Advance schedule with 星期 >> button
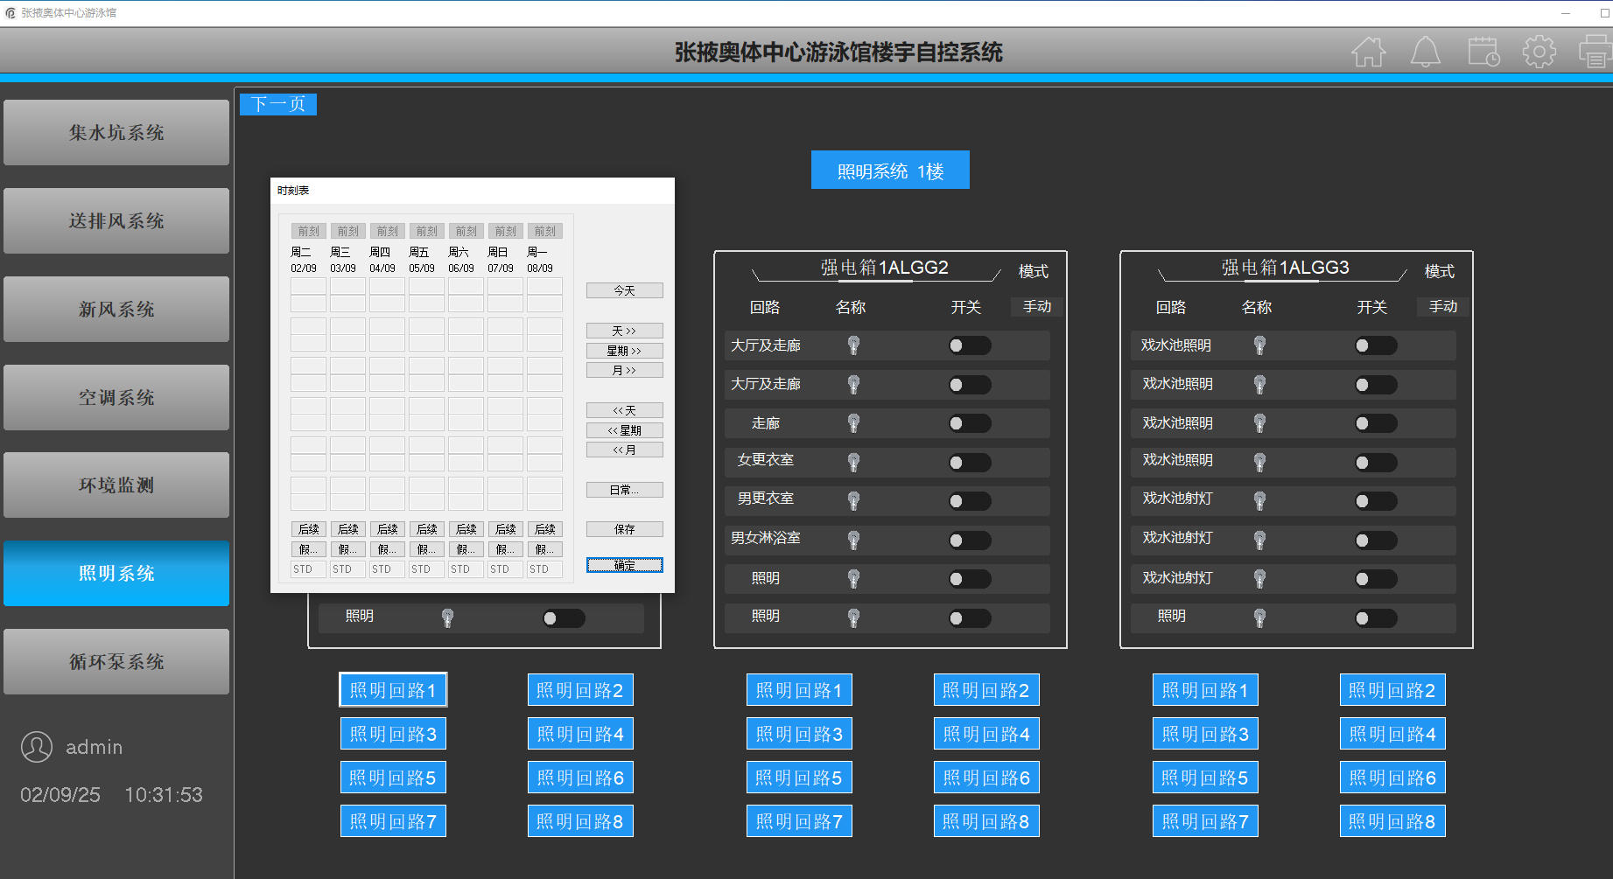Image resolution: width=1613 pixels, height=879 pixels. 624,351
